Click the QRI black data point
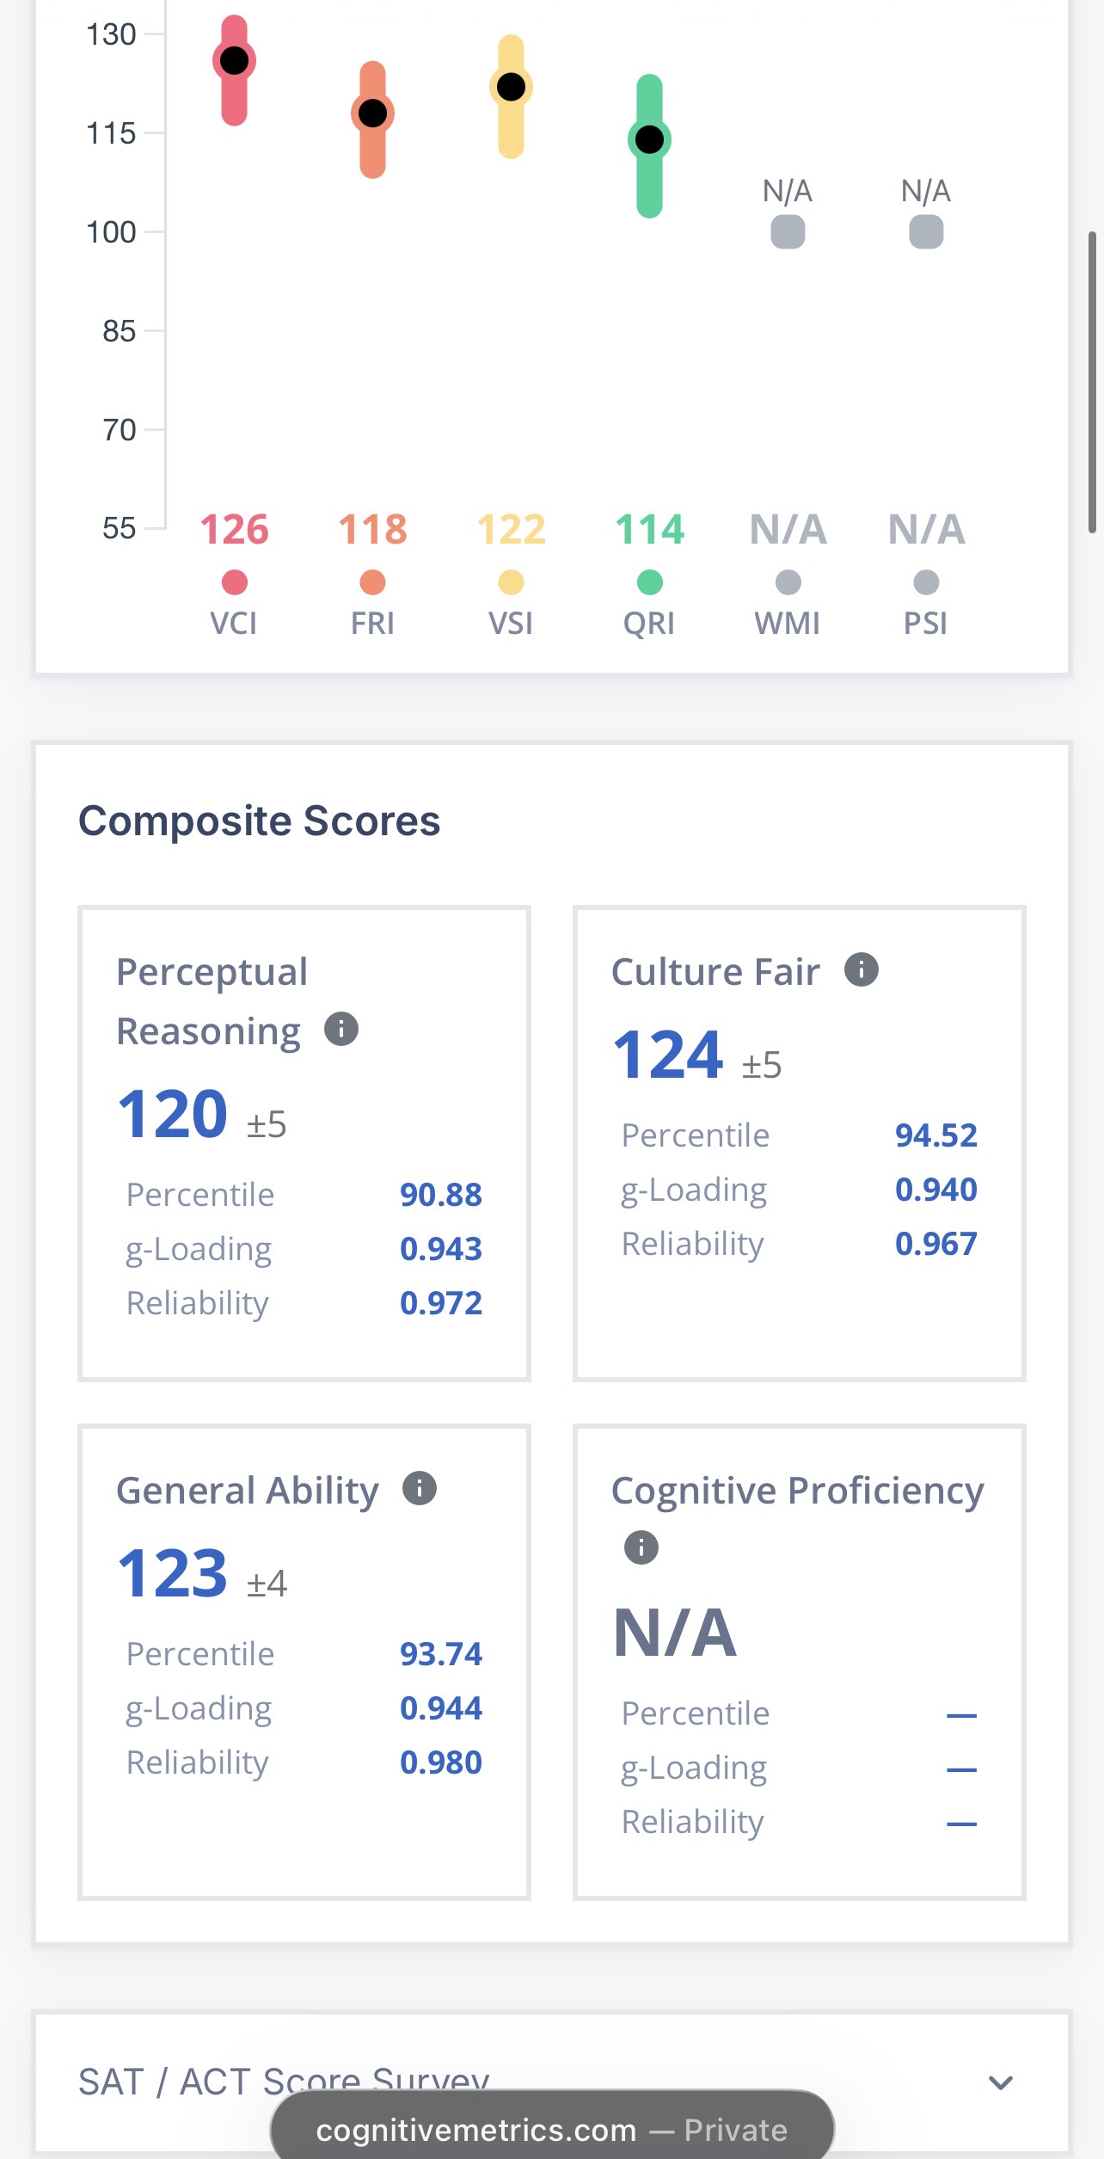The height and width of the screenshot is (2159, 1104). tap(649, 139)
